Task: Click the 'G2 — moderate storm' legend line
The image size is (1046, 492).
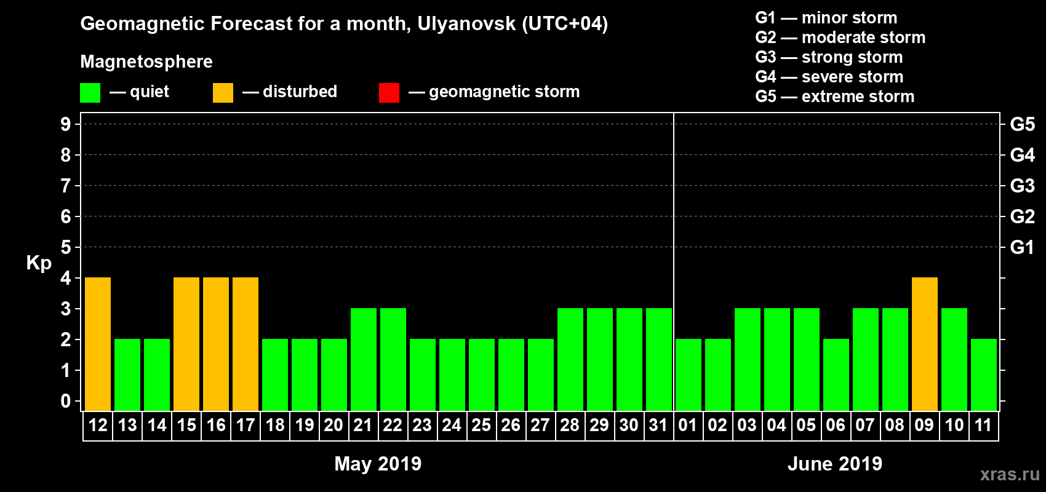Action: pos(840,38)
